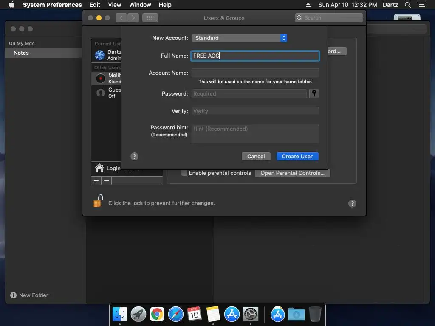Open the Help menu

click(x=165, y=5)
